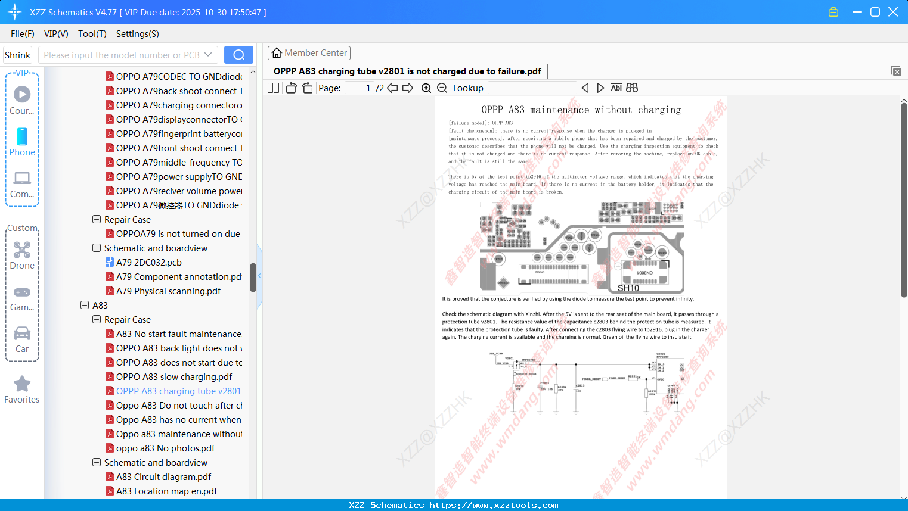Toggle the Abi whole-word match icon

pos(616,88)
